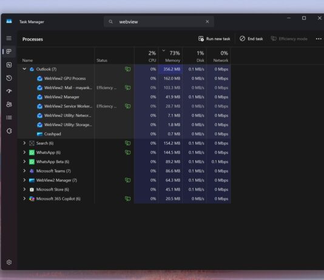Viewport: 324px width, 280px height.
Task: Select the WebView2 Utility: Storage row
Action: (x=124, y=125)
